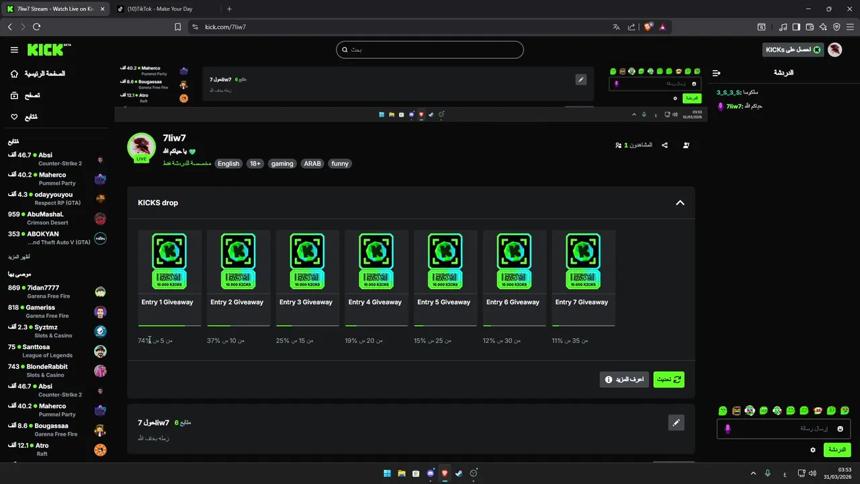This screenshot has height=484, width=860.
Task: Click the 7liw7 channel avatar
Action: (141, 147)
